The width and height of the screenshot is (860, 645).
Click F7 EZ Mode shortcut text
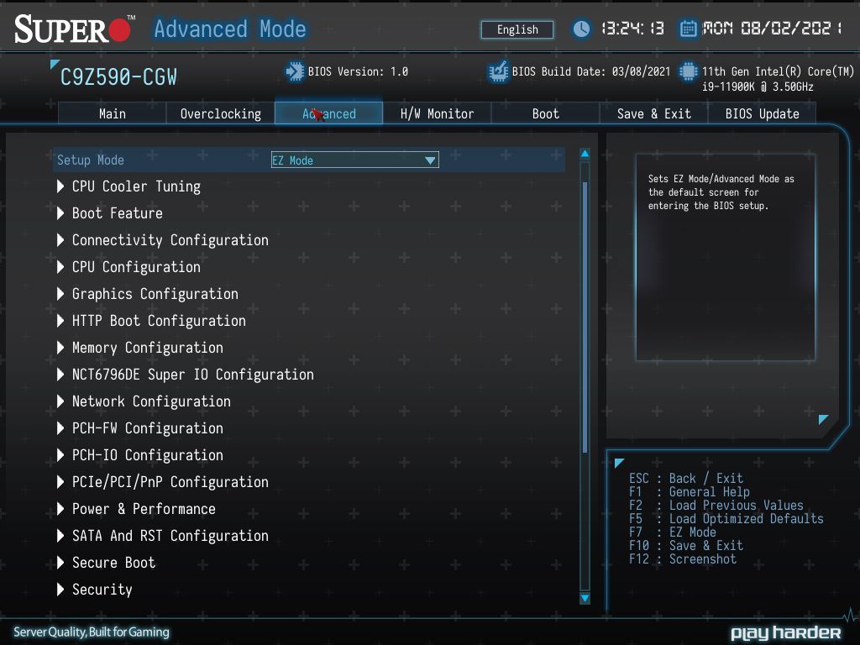click(x=673, y=532)
